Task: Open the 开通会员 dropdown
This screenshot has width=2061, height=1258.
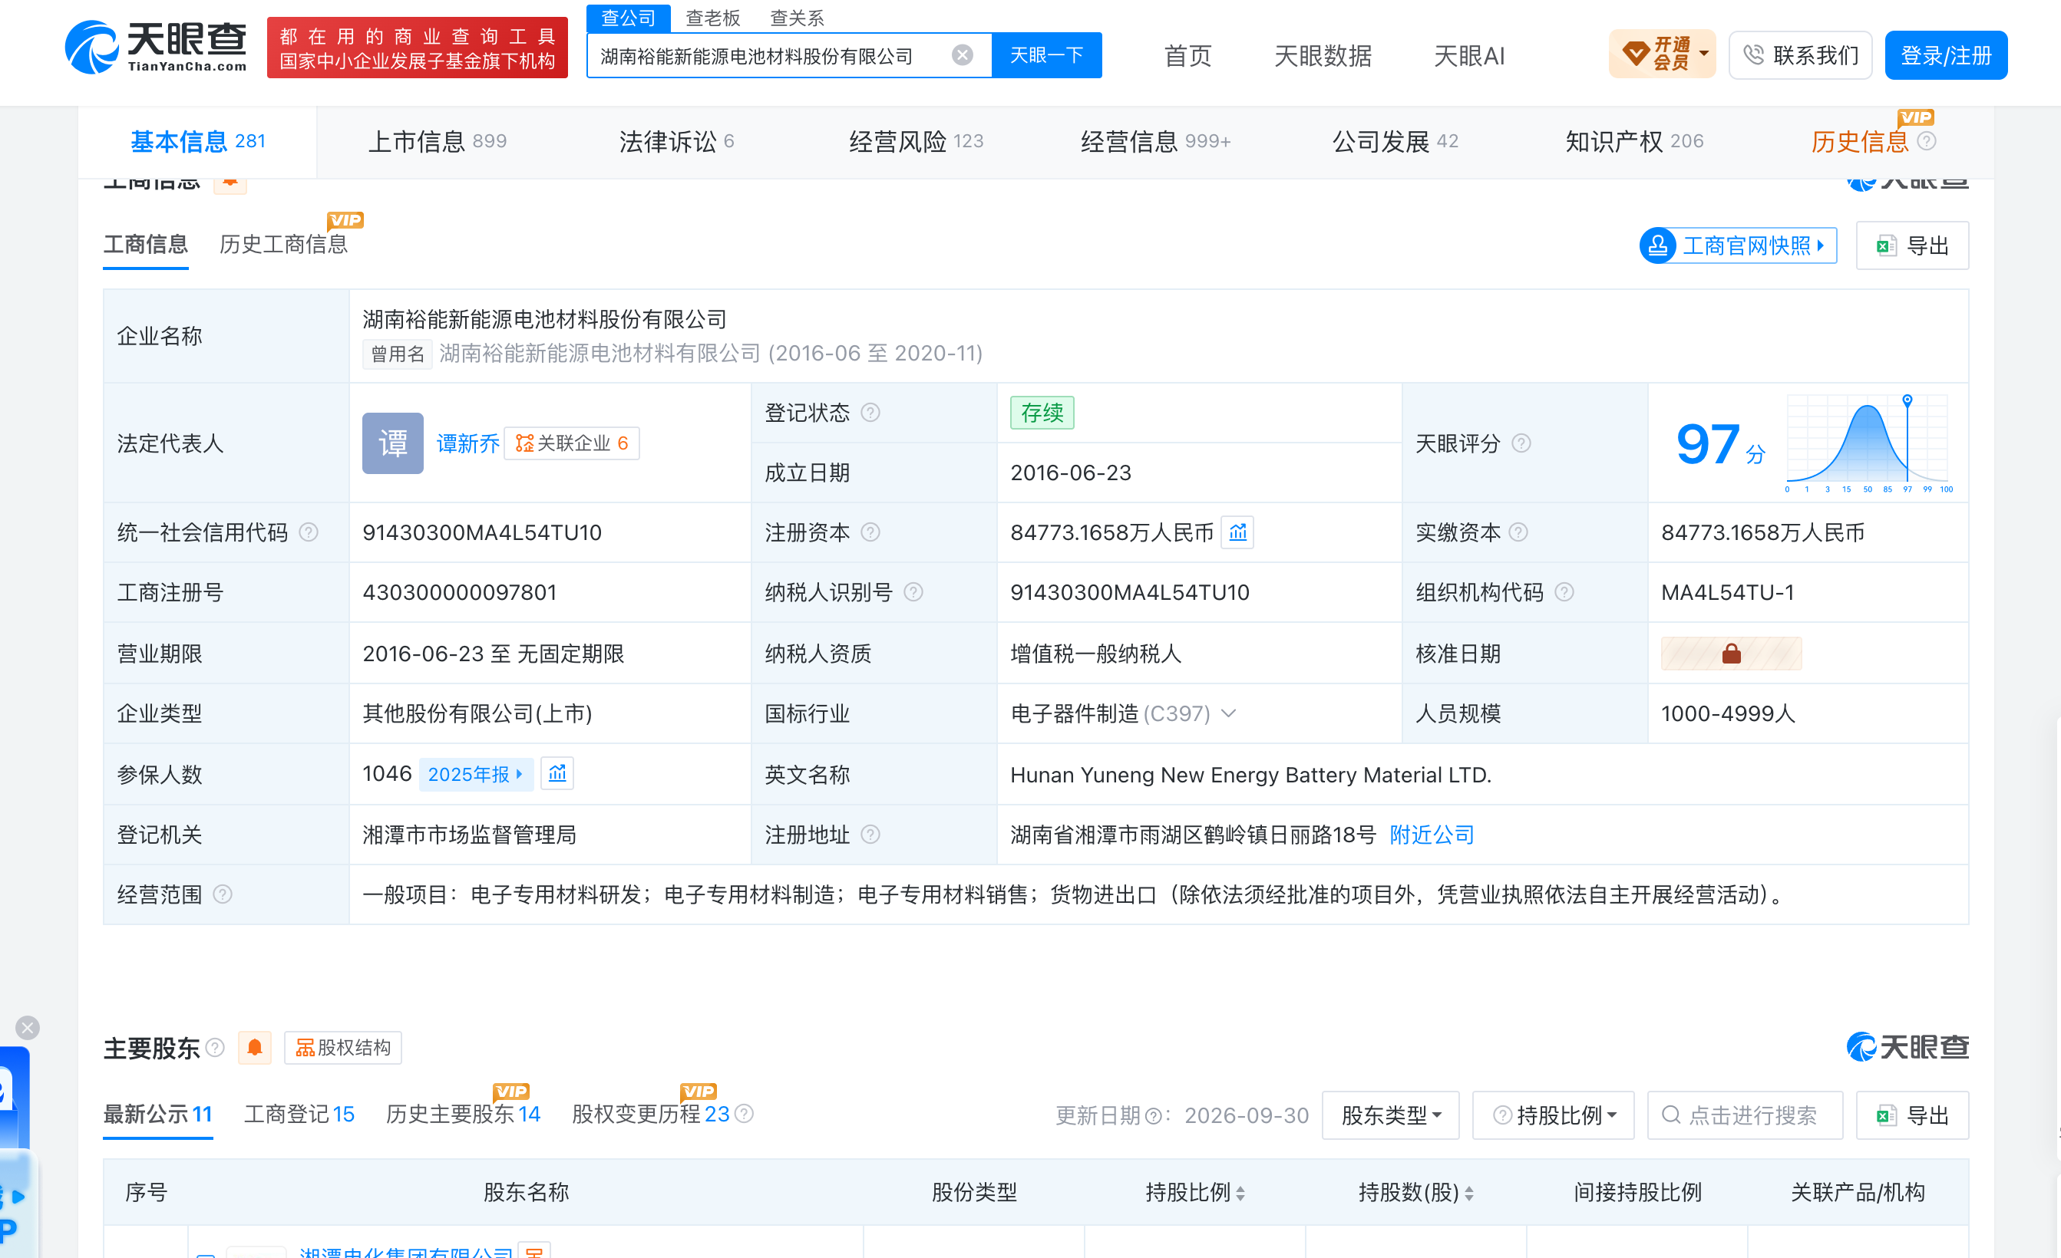Action: click(1662, 55)
